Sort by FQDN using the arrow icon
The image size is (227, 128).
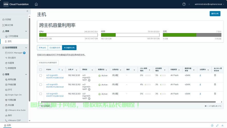(59, 70)
